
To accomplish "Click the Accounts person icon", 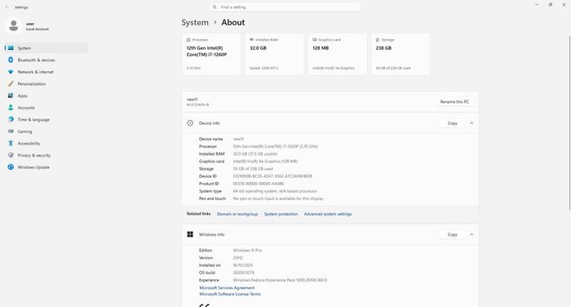I will [11, 108].
